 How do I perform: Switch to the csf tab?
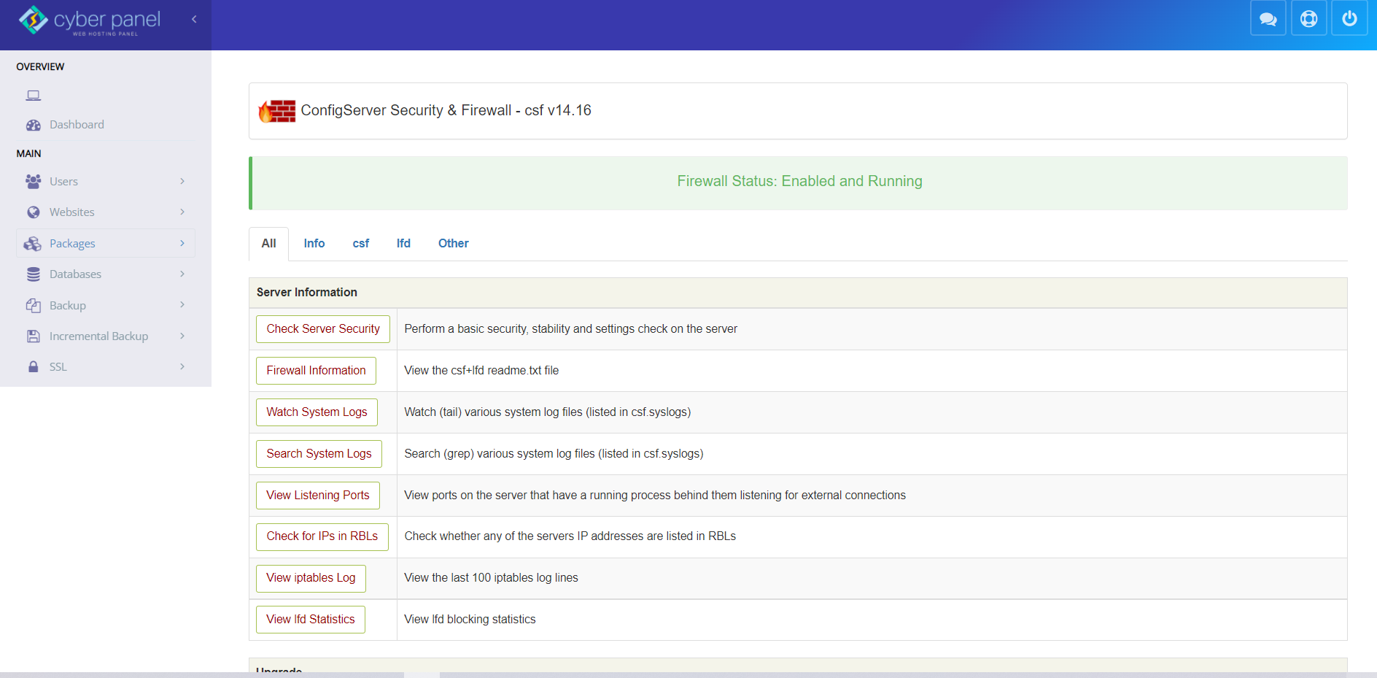(x=361, y=244)
